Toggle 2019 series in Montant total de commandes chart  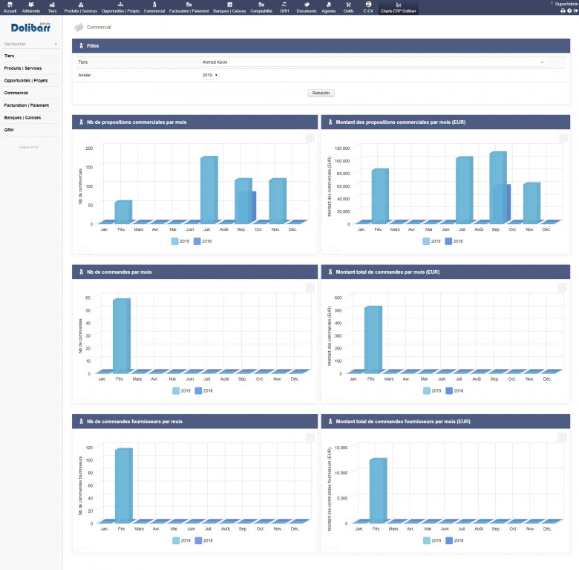point(432,390)
